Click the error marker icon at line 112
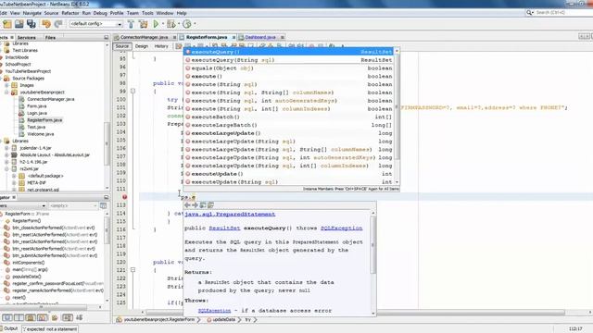Image resolution: width=593 pixels, height=333 pixels. click(x=124, y=197)
